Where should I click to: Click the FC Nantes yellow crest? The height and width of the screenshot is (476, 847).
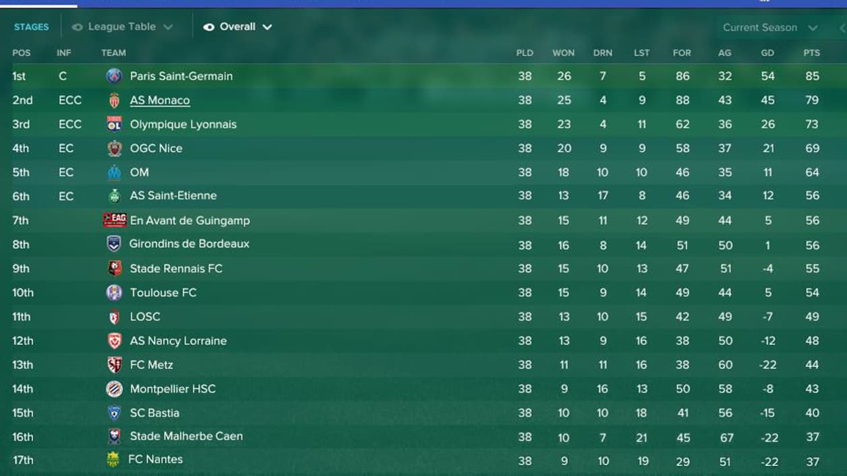113,459
